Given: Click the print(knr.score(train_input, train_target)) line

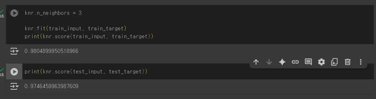Looking at the screenshot, I should 89,36.
